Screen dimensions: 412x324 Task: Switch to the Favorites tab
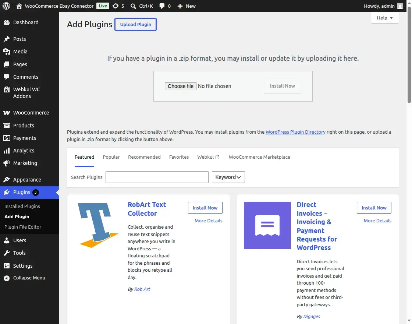(179, 157)
